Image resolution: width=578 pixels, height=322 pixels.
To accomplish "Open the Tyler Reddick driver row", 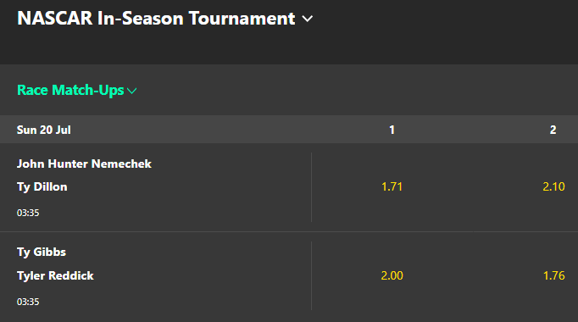I will point(55,275).
